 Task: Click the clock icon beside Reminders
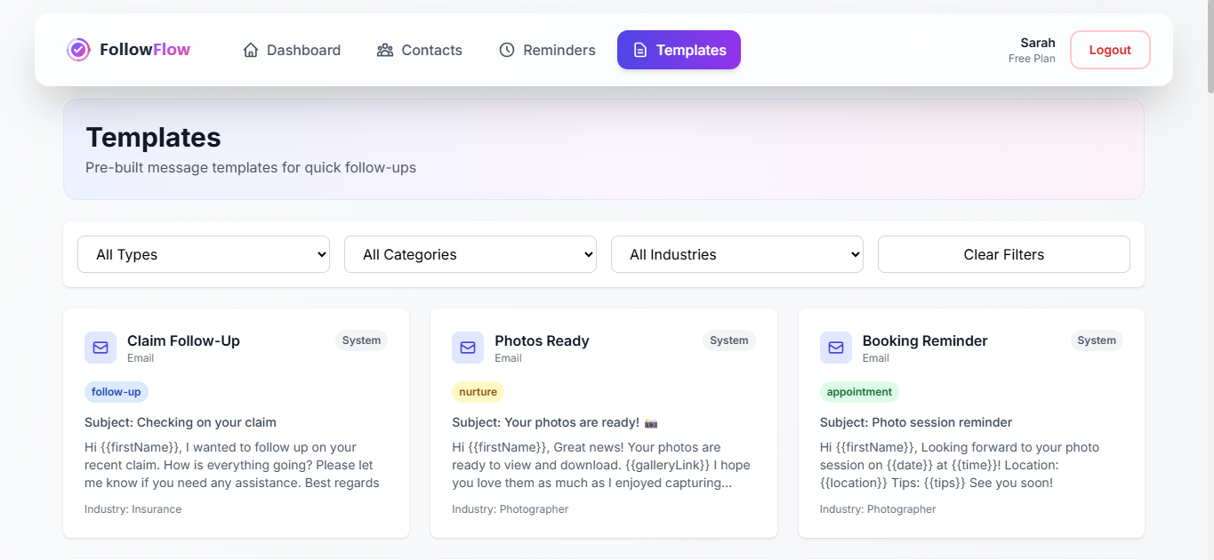click(x=506, y=50)
